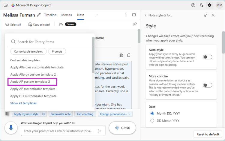Check the Select all checkbox
Image resolution: width=225 pixels, height=141 pixels.
tap(7, 24)
